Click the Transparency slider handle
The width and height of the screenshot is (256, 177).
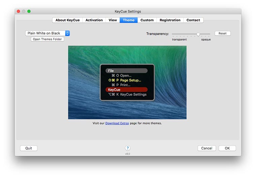[198, 34]
